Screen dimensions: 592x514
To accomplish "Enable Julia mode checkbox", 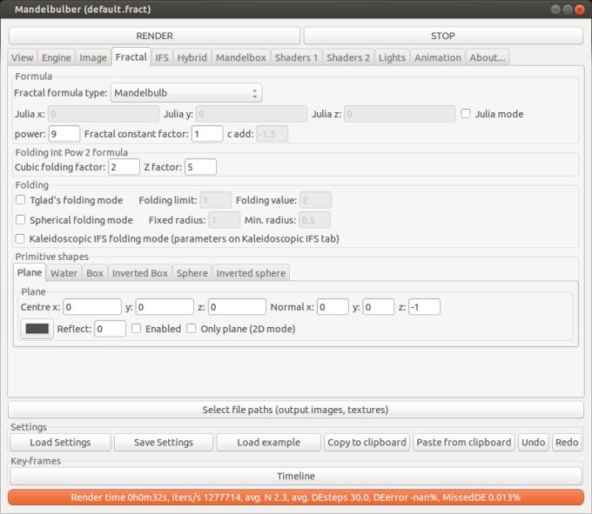I will point(467,113).
